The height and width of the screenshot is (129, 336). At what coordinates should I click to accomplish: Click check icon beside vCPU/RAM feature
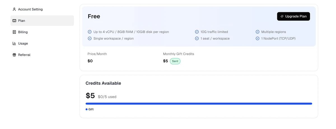click(x=90, y=32)
